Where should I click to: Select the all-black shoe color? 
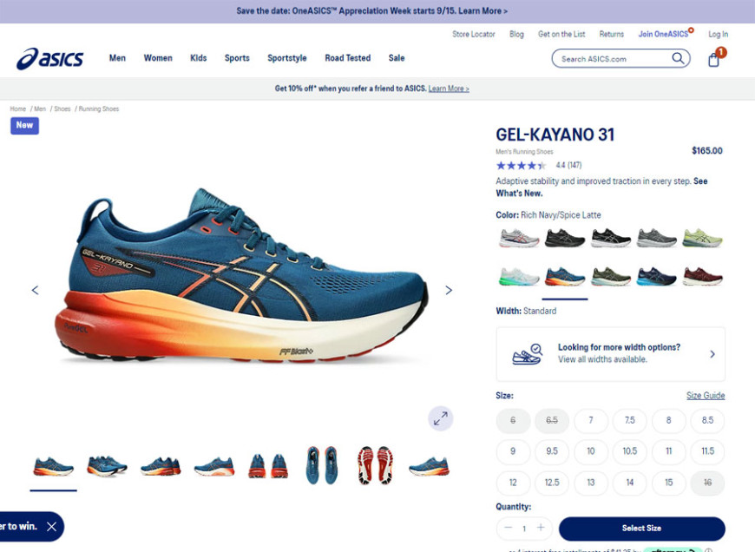[x=564, y=238]
